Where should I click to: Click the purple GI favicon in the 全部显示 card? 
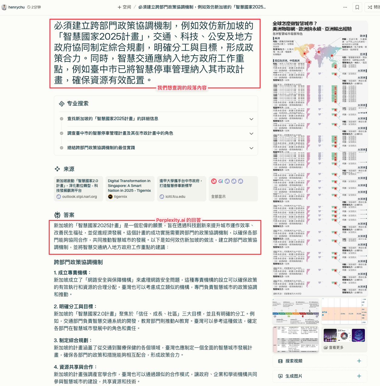click(x=221, y=181)
